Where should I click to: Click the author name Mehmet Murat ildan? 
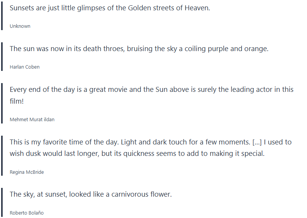(32, 120)
